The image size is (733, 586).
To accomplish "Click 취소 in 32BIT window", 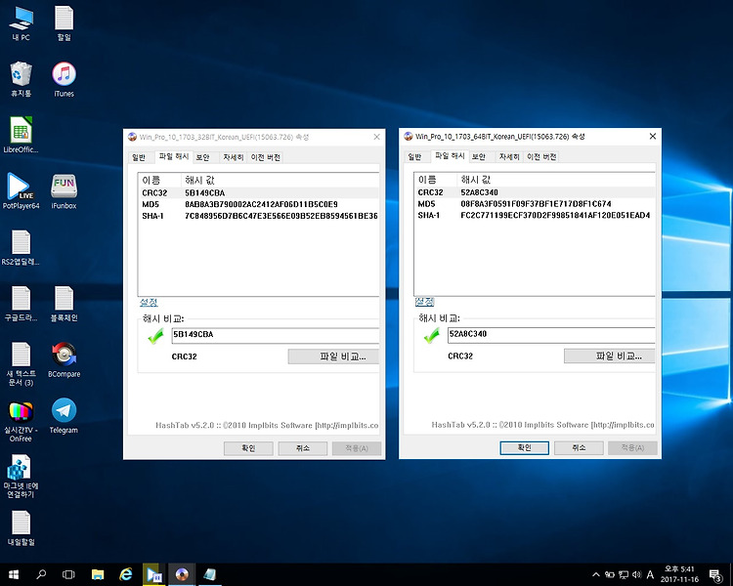I will click(302, 448).
